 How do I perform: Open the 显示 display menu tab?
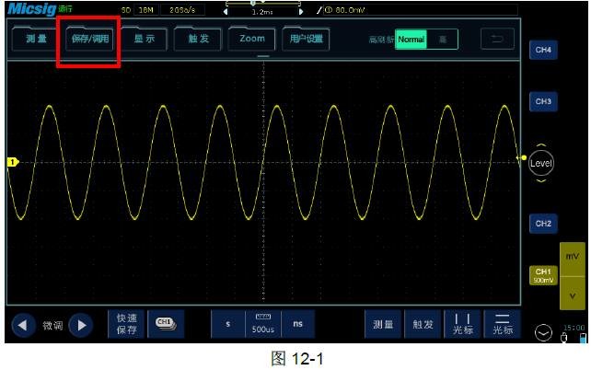(x=143, y=40)
